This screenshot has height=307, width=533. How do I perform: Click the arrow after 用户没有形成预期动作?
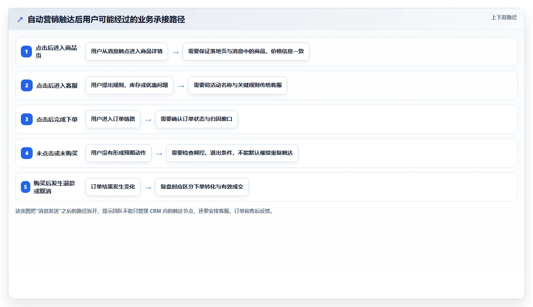tap(159, 153)
